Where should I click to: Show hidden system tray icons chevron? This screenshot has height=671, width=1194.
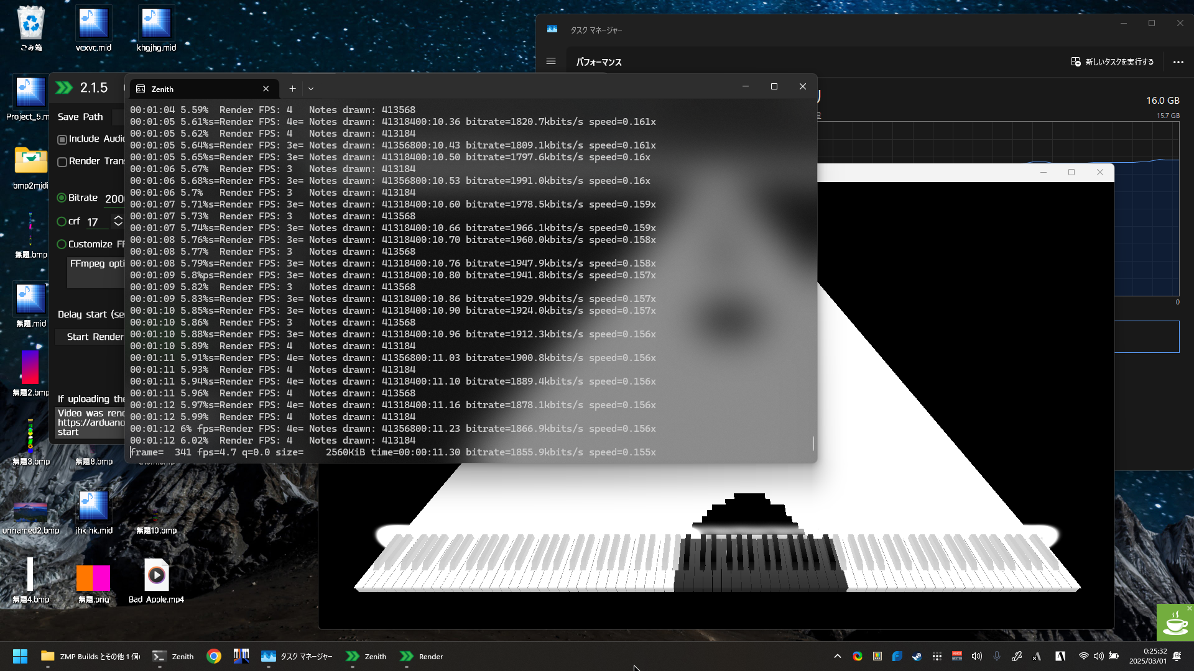[837, 656]
